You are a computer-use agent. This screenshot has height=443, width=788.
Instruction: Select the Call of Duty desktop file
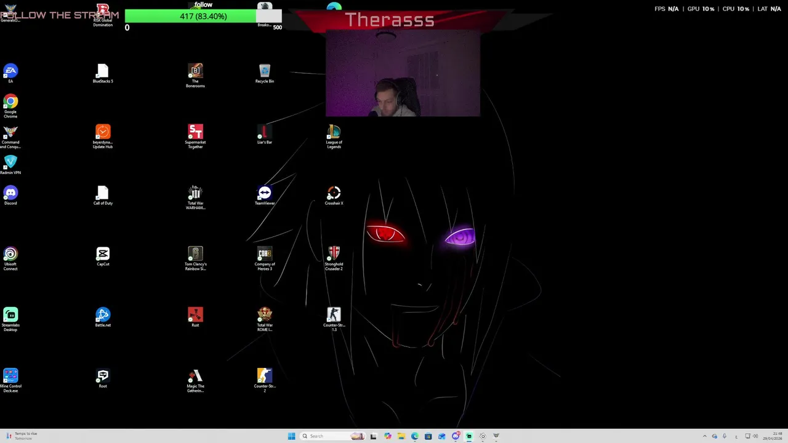(103, 196)
